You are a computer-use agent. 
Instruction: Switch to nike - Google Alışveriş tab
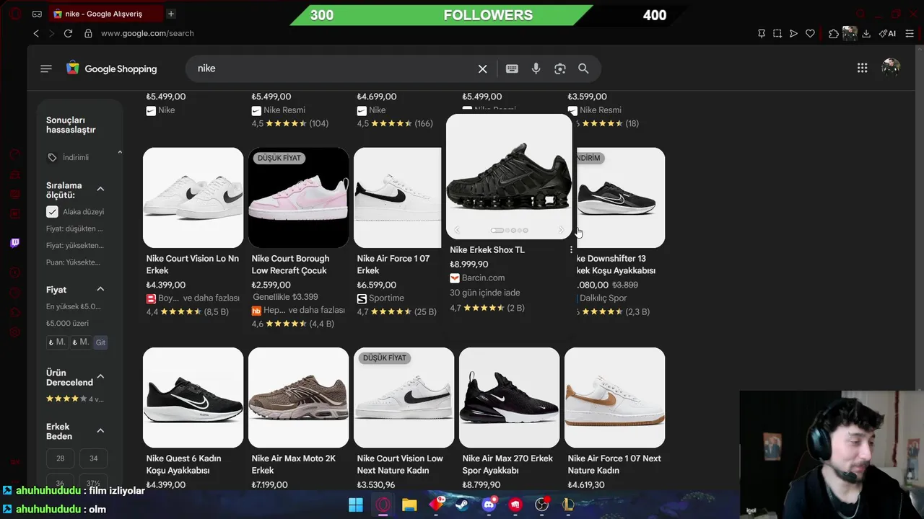(x=105, y=14)
